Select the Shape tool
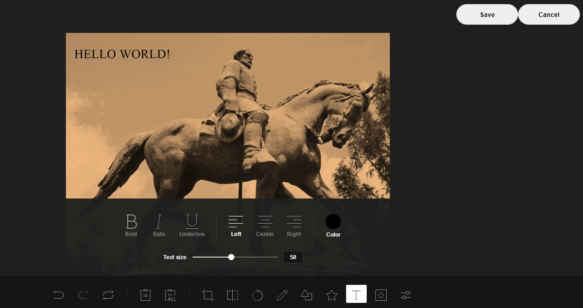The height and width of the screenshot is (308, 583). coord(306,295)
